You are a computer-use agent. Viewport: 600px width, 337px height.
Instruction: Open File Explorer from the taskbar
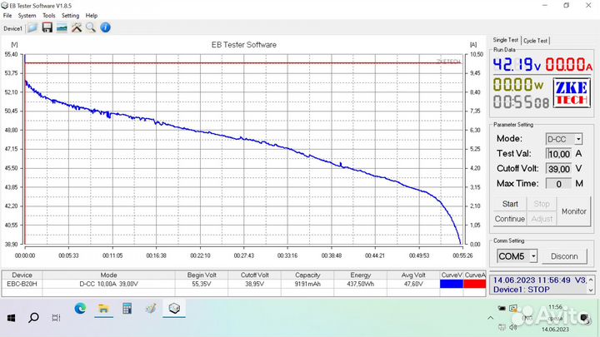click(104, 309)
